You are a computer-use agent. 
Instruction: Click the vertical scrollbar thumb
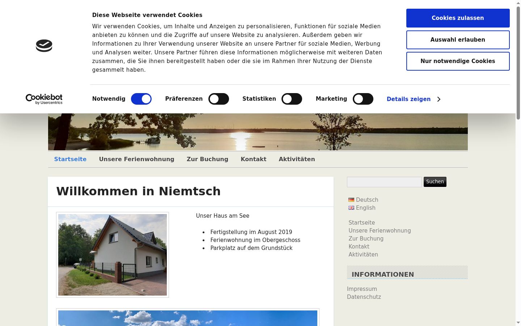518,63
